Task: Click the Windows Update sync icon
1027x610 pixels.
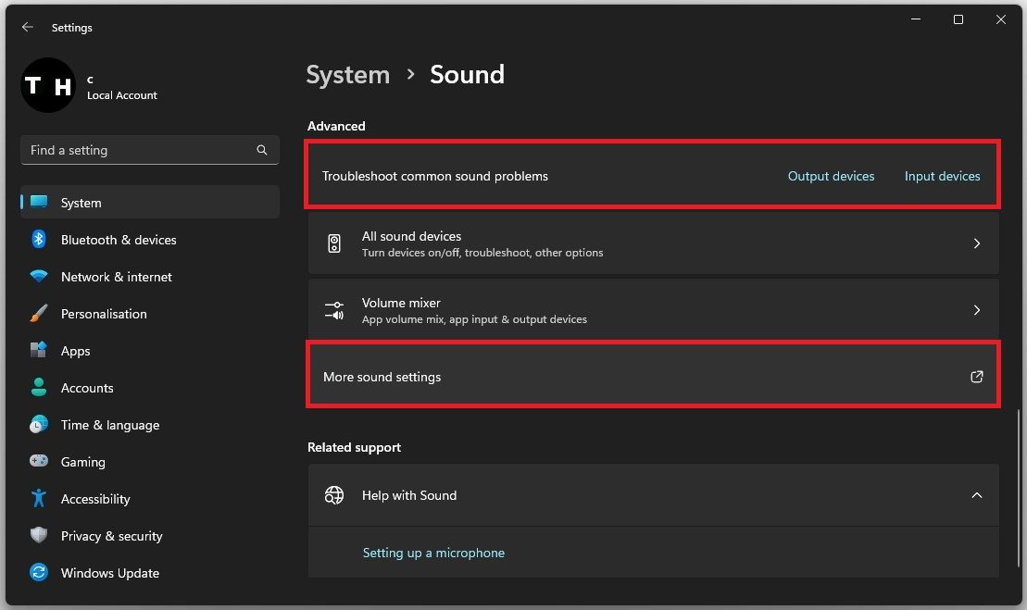Action: point(39,573)
